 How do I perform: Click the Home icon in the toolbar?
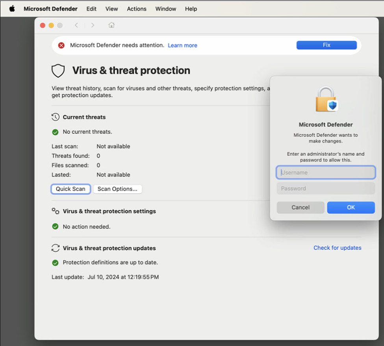coord(111,24)
